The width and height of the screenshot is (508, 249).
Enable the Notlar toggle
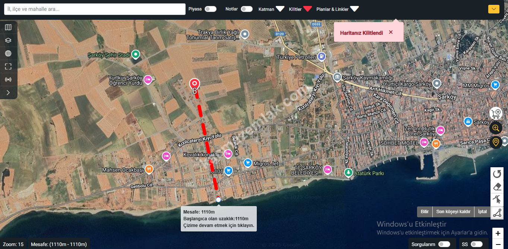(246, 9)
